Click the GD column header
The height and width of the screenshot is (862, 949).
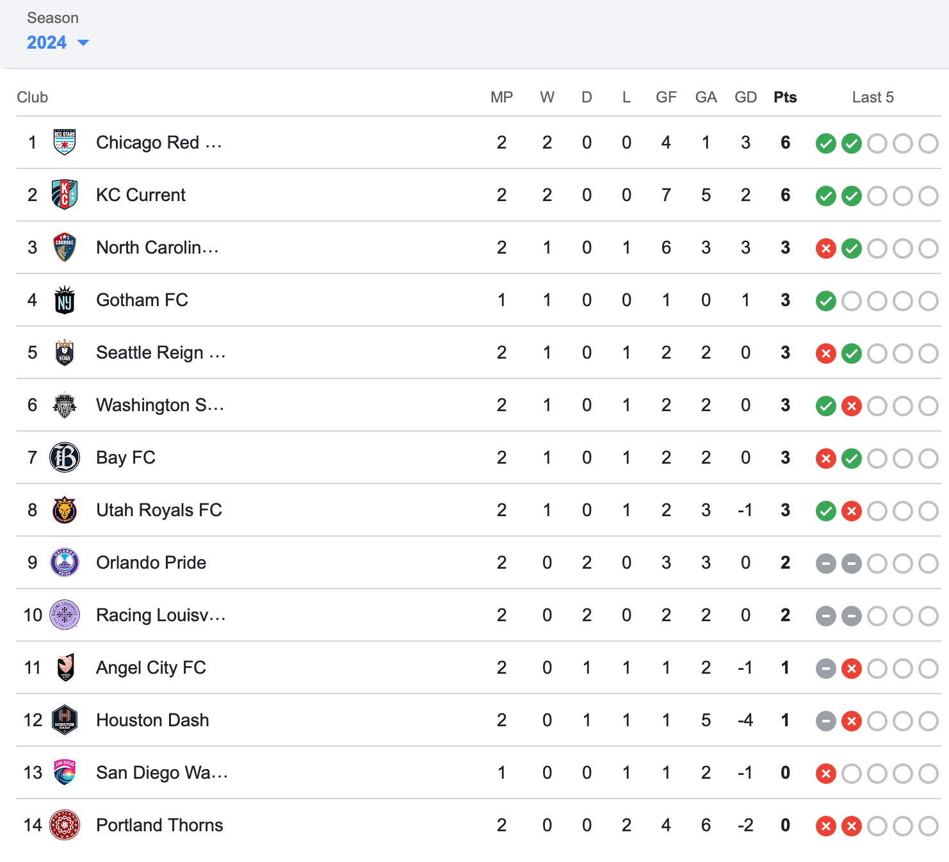point(745,97)
